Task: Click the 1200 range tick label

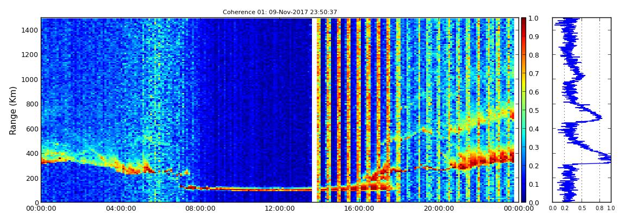Action: point(30,54)
